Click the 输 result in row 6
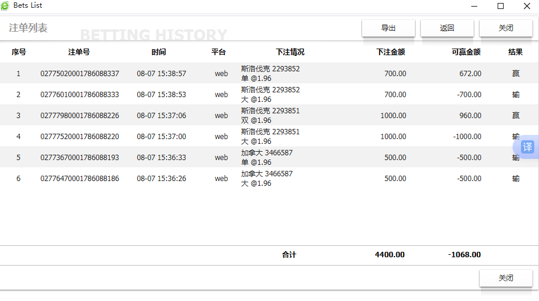This screenshot has height=301, width=539. [x=516, y=178]
